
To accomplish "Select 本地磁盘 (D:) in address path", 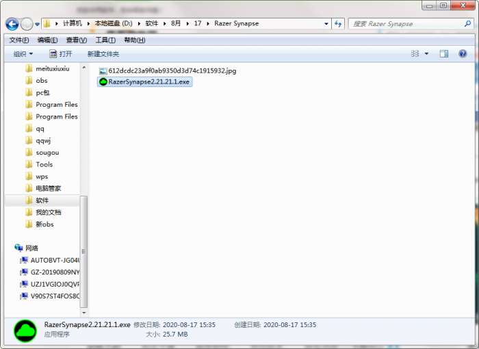I will [114, 23].
